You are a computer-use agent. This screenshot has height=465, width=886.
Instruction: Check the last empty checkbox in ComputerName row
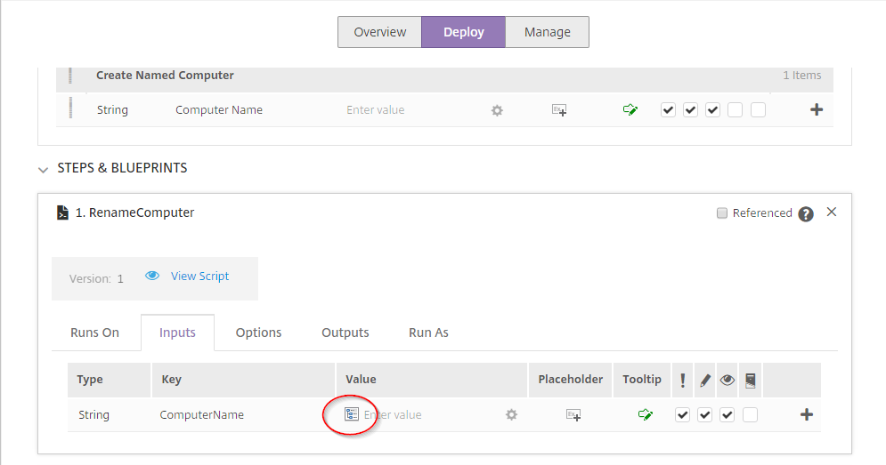pos(750,414)
